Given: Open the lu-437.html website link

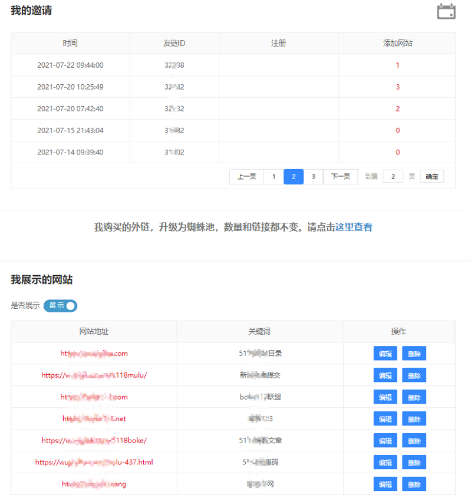Looking at the screenshot, I should [x=94, y=462].
